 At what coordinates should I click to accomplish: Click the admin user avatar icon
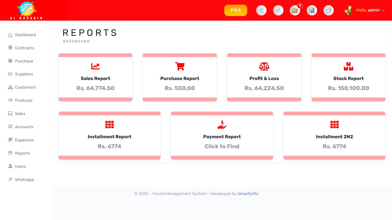tap(348, 10)
